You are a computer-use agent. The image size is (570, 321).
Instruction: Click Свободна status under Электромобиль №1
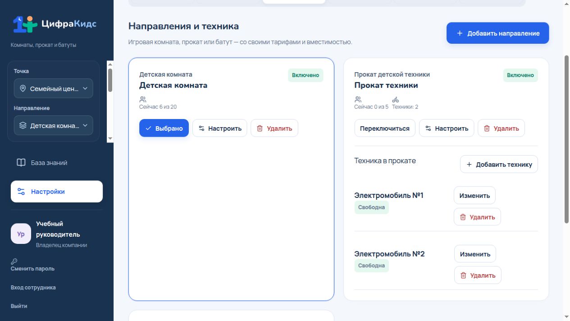click(371, 207)
